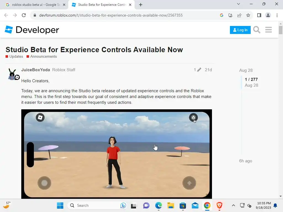This screenshot has height=212, width=283.
Task: Close the Google search tab
Action: coord(64,5)
